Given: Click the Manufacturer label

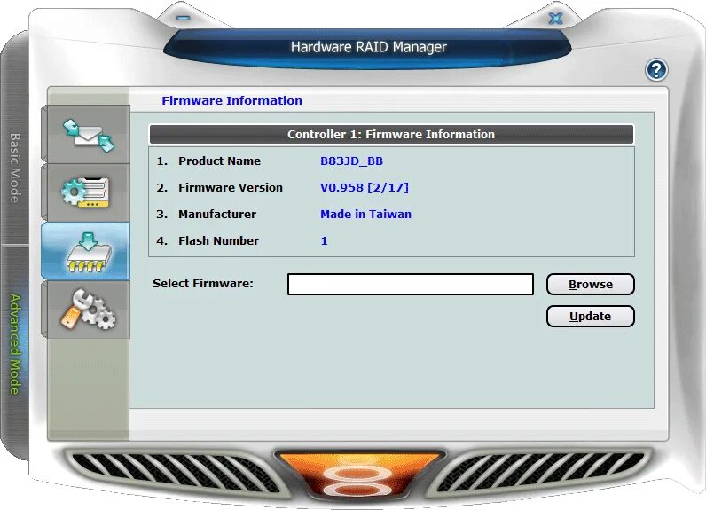Looking at the screenshot, I should click(217, 215).
